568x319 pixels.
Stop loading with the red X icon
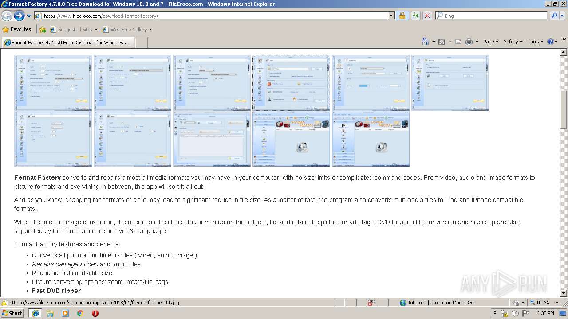[x=427, y=16]
